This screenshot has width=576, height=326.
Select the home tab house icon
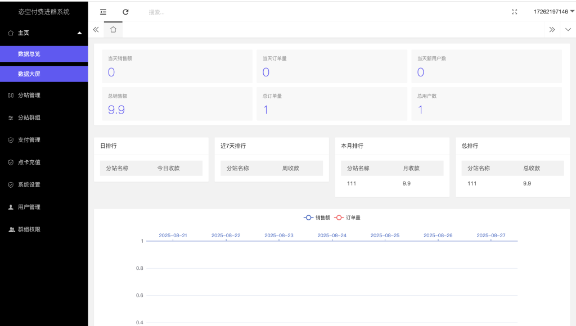(112, 29)
